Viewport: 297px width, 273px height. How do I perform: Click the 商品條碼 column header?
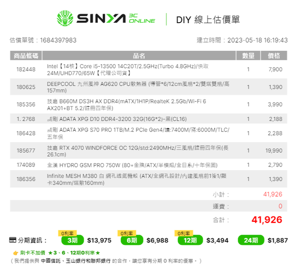point(26,56)
